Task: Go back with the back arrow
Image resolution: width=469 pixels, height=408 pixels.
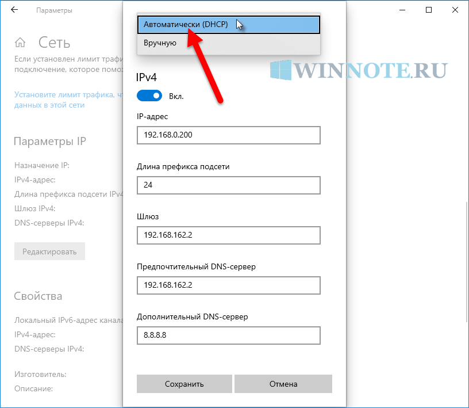Action: 14,10
